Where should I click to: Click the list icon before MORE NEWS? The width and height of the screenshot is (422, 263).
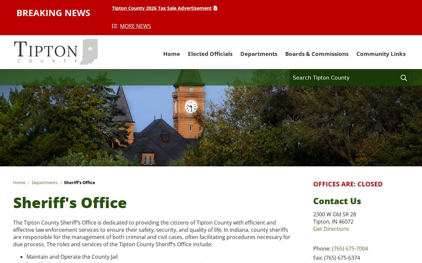115,26
